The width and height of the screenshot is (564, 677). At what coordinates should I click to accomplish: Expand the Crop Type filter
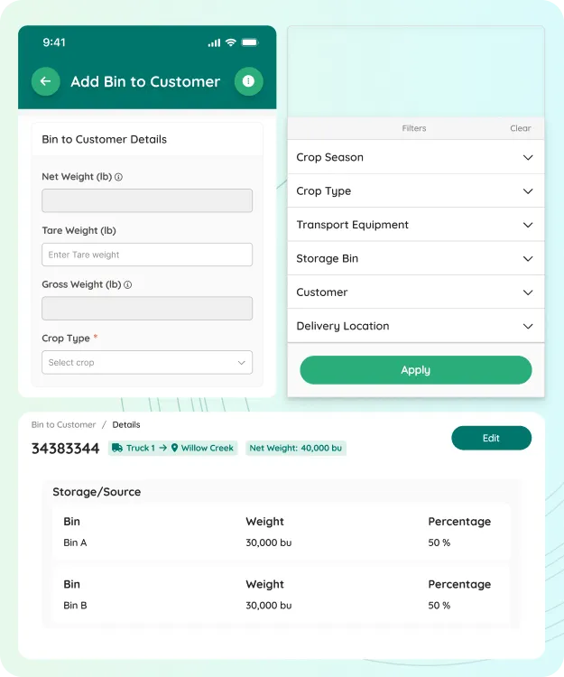(x=528, y=191)
